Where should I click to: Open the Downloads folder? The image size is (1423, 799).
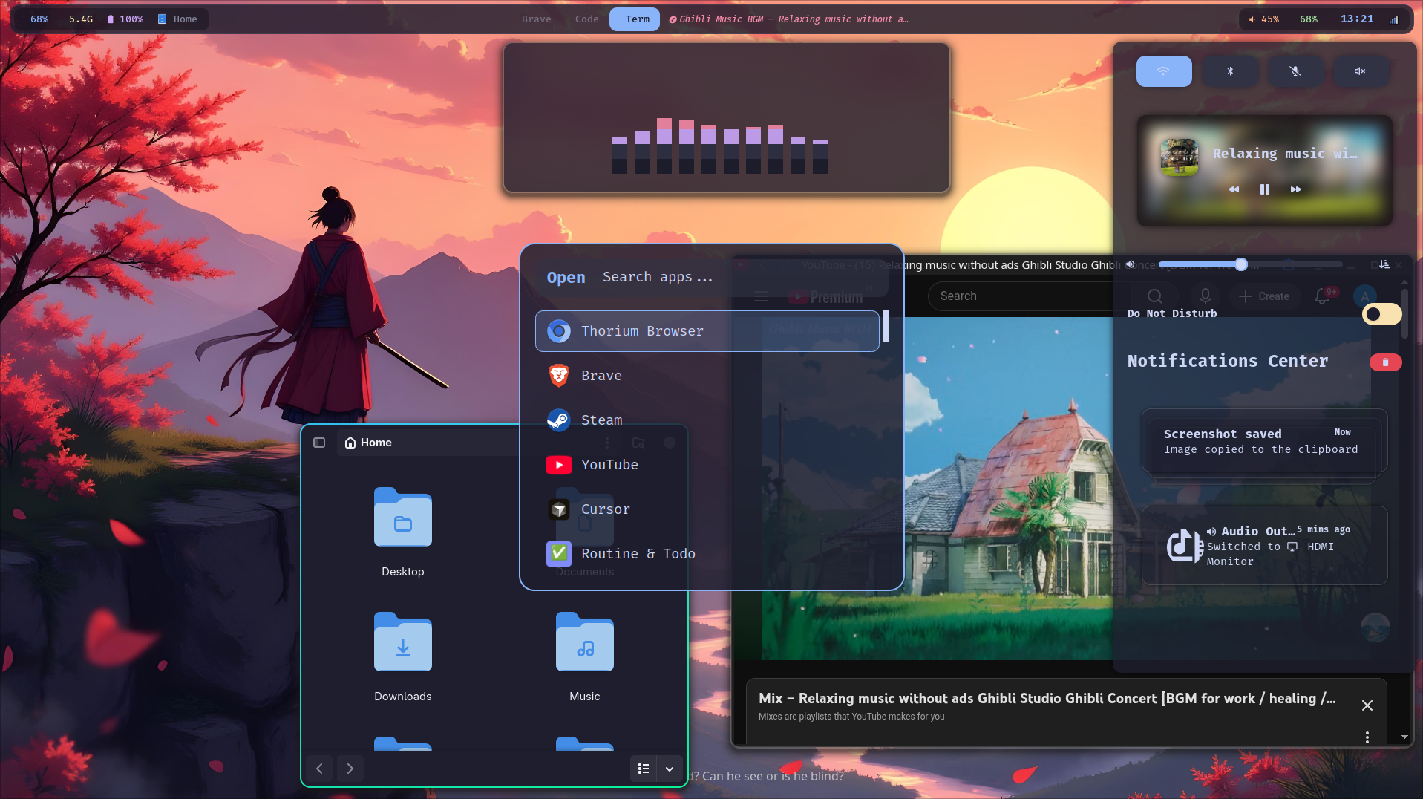pyautogui.click(x=403, y=657)
